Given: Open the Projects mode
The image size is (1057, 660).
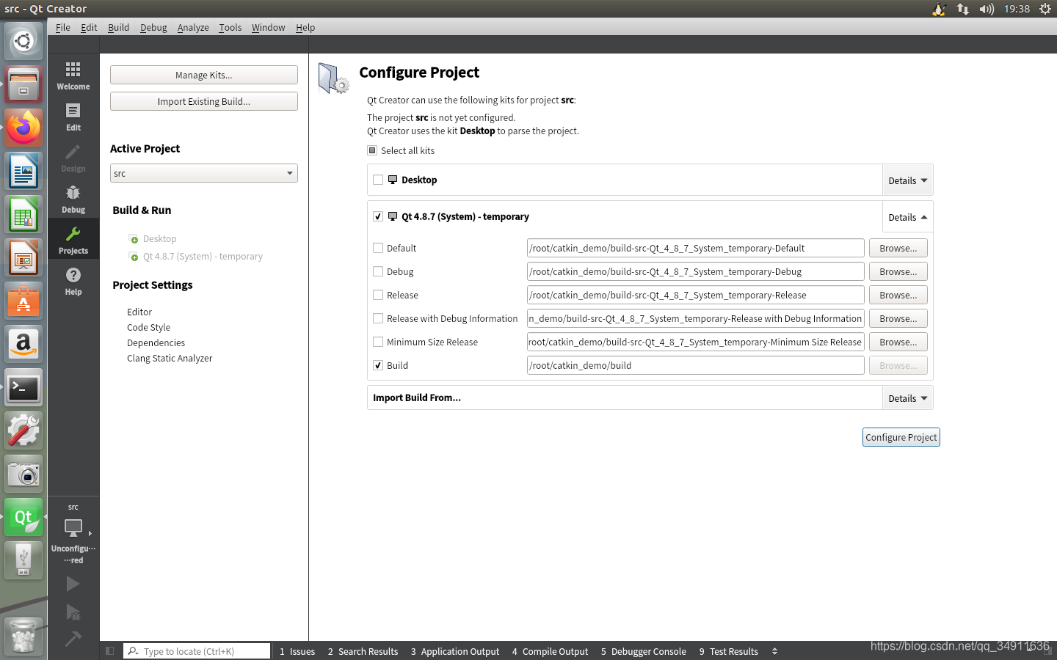Looking at the screenshot, I should [73, 240].
